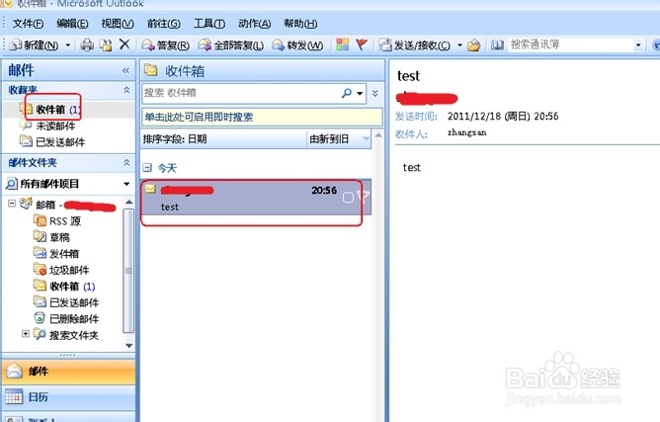Open the File (文件) menu
This screenshot has width=660, height=422.
point(28,24)
